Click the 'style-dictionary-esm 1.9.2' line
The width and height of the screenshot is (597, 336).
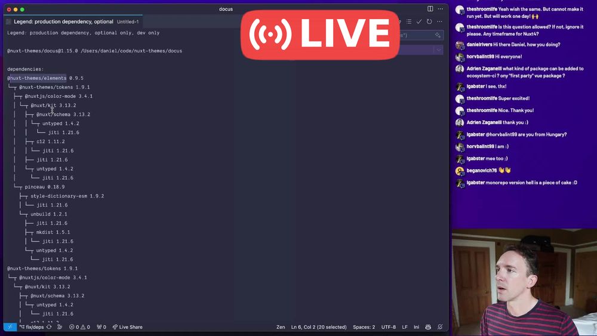pos(67,196)
